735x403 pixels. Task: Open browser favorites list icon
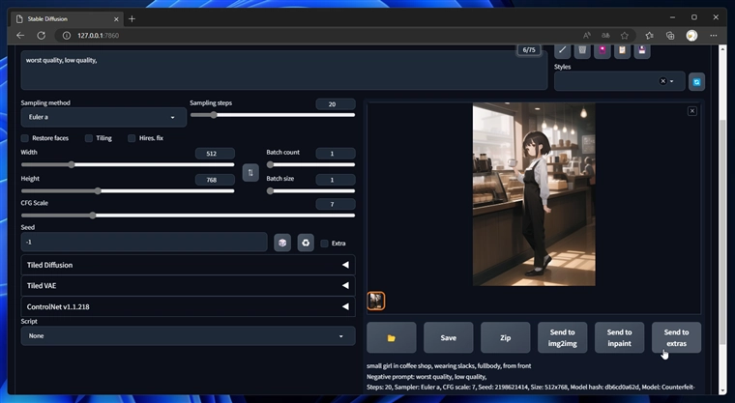point(649,36)
